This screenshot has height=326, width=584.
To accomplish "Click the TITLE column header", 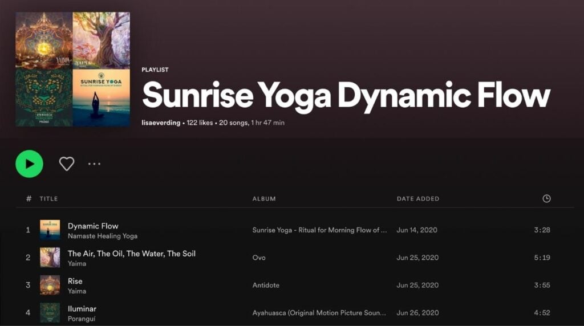I will [49, 199].
